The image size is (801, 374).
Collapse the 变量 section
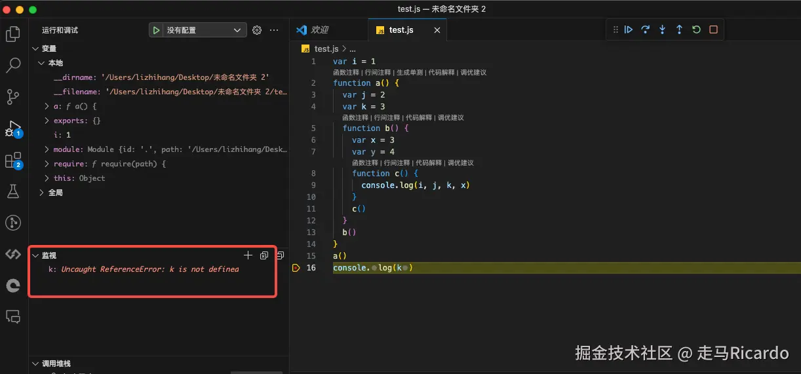[35, 48]
